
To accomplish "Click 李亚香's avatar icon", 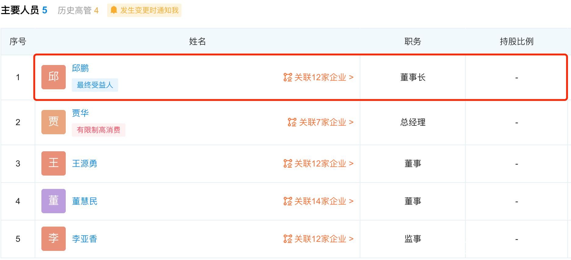I will [54, 239].
